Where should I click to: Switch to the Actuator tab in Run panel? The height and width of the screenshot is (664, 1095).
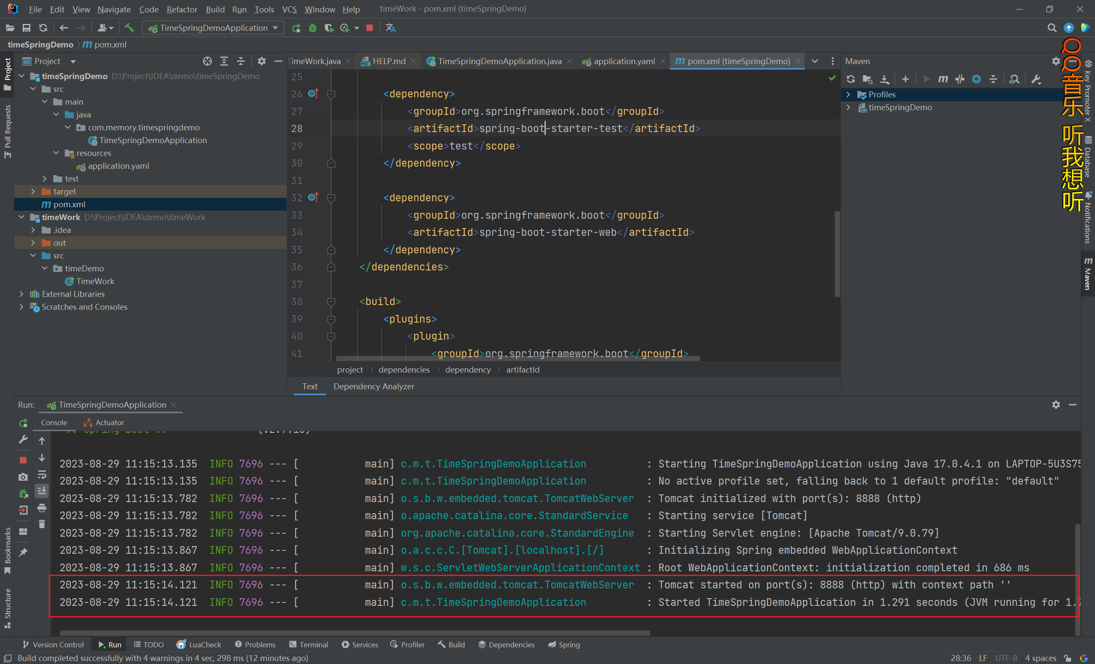click(x=104, y=423)
